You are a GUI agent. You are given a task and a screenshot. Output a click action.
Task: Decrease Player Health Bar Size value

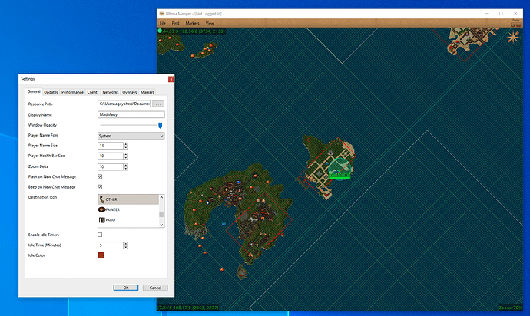pyautogui.click(x=126, y=158)
